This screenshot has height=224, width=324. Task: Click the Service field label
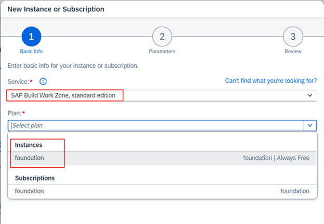(20, 82)
